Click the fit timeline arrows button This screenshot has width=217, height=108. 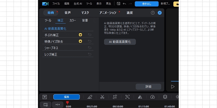(58, 105)
